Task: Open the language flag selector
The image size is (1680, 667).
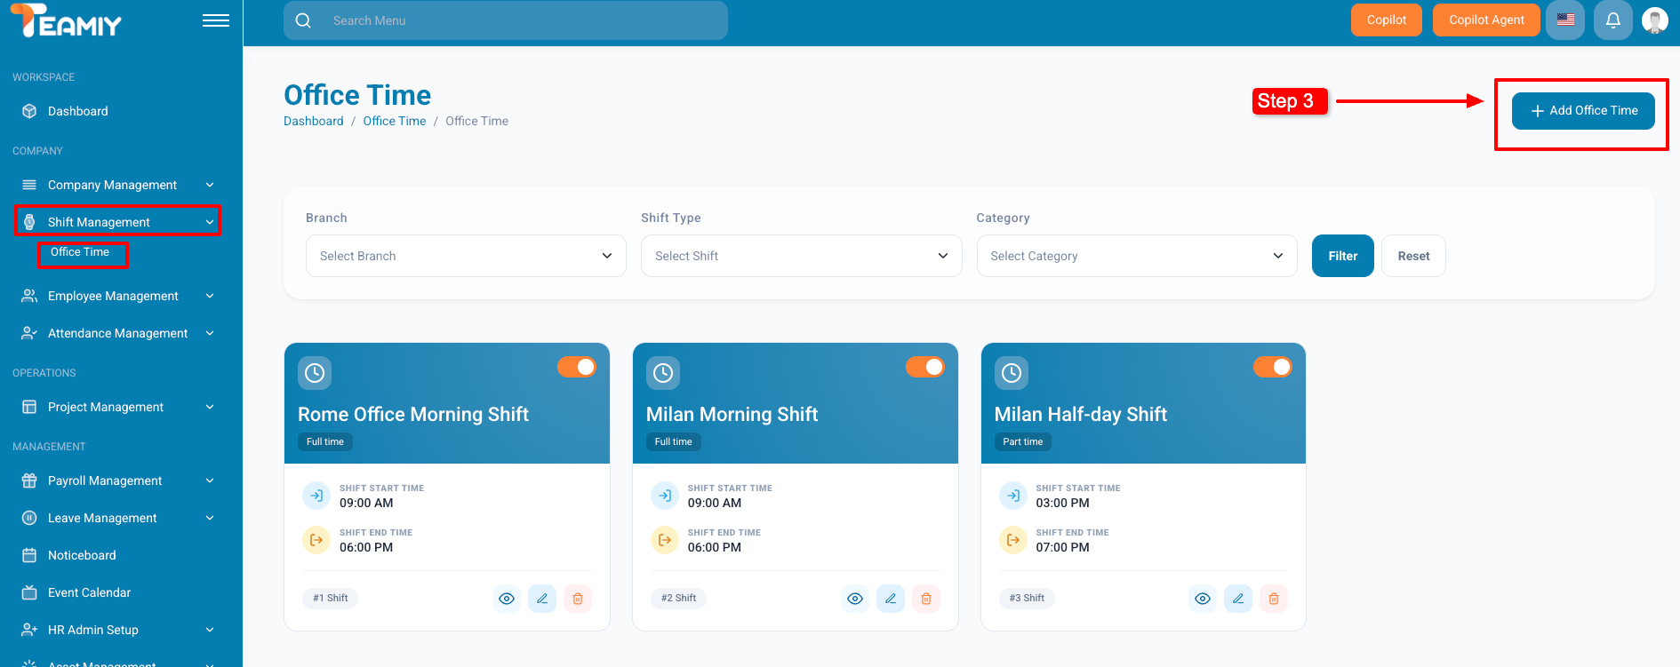Action: pos(1565,20)
